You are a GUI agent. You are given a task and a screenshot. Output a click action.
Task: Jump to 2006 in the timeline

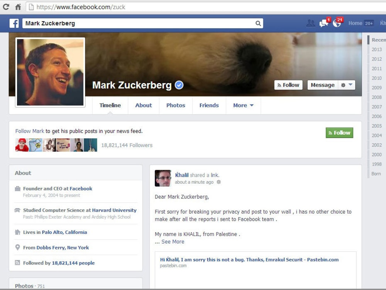(x=377, y=117)
